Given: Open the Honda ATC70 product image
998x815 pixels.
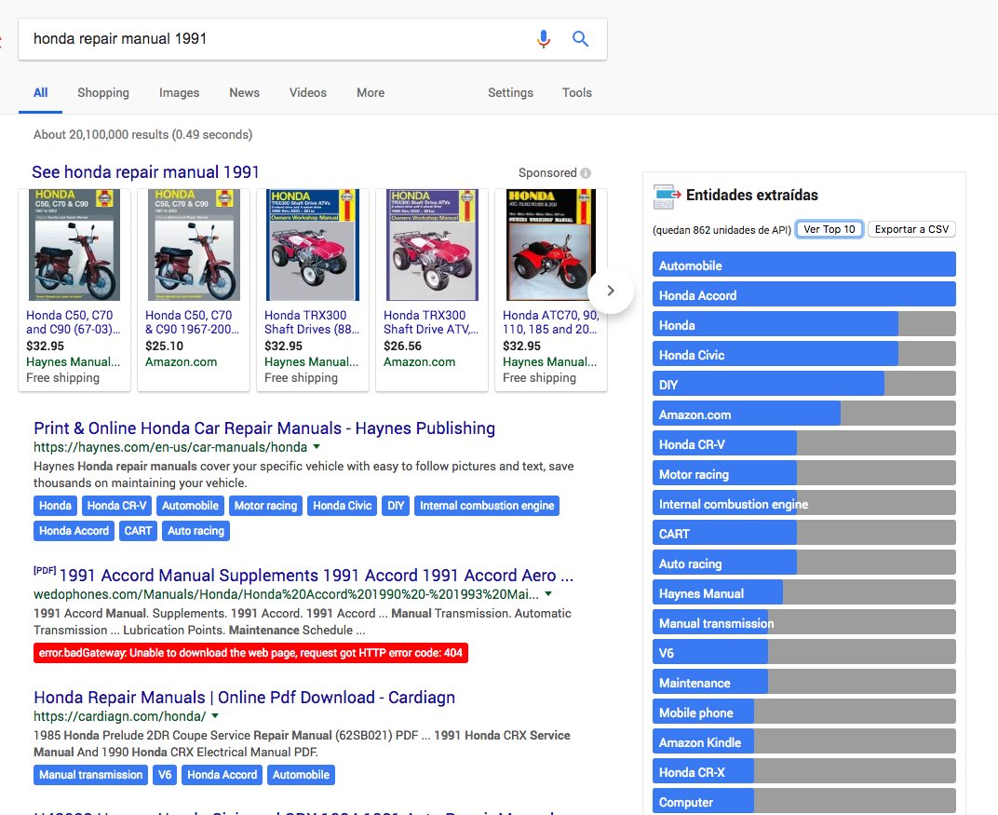Looking at the screenshot, I should point(551,245).
